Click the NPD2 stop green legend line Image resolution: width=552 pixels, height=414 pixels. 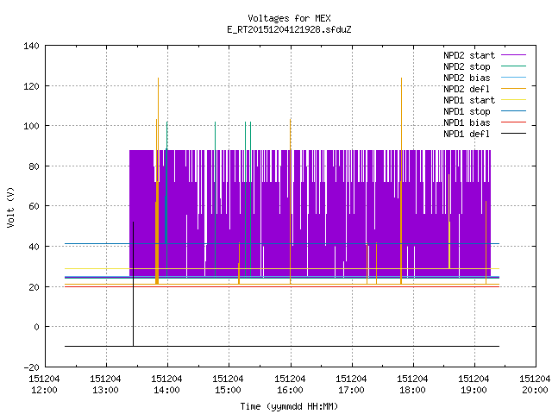click(514, 66)
